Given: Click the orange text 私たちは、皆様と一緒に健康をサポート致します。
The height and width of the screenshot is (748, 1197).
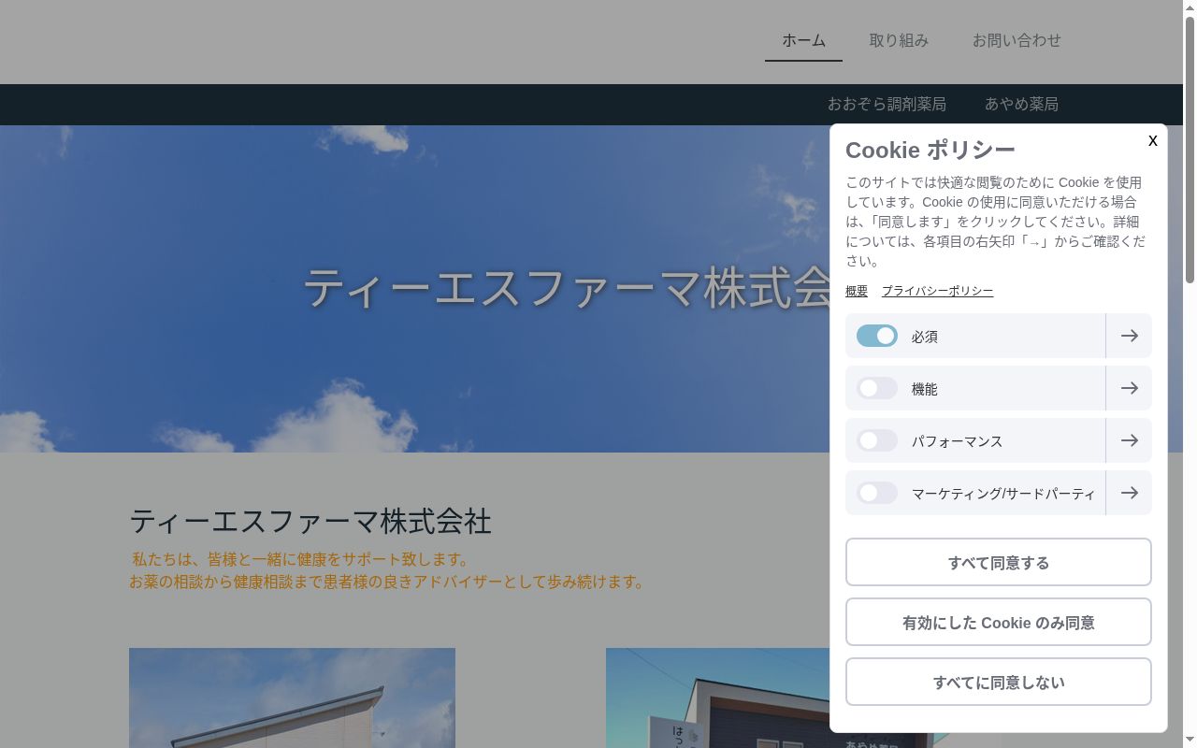Looking at the screenshot, I should pyautogui.click(x=300, y=559).
